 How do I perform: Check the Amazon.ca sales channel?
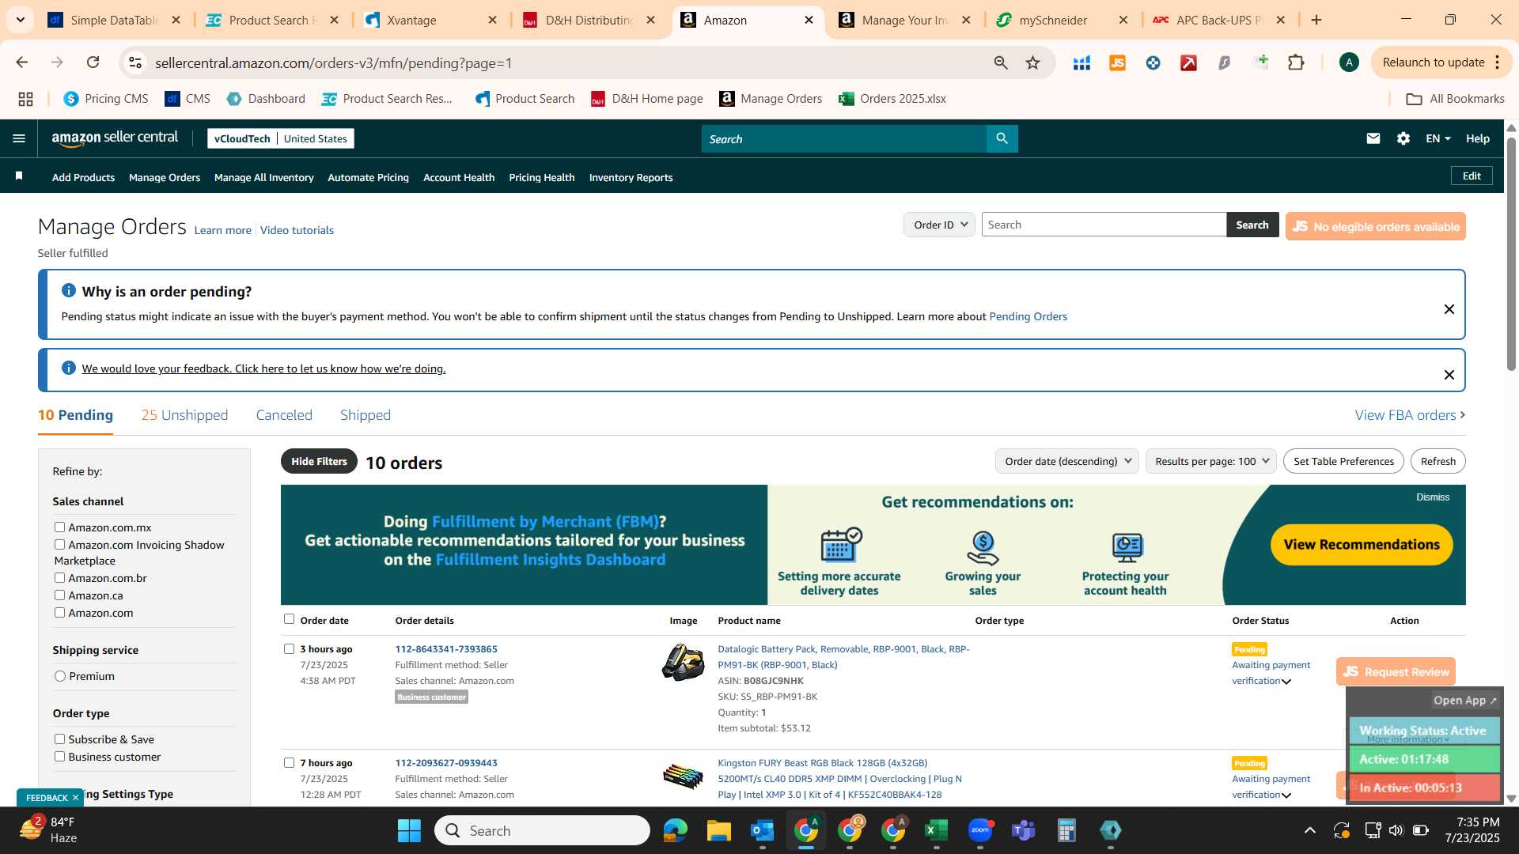pos(59,595)
